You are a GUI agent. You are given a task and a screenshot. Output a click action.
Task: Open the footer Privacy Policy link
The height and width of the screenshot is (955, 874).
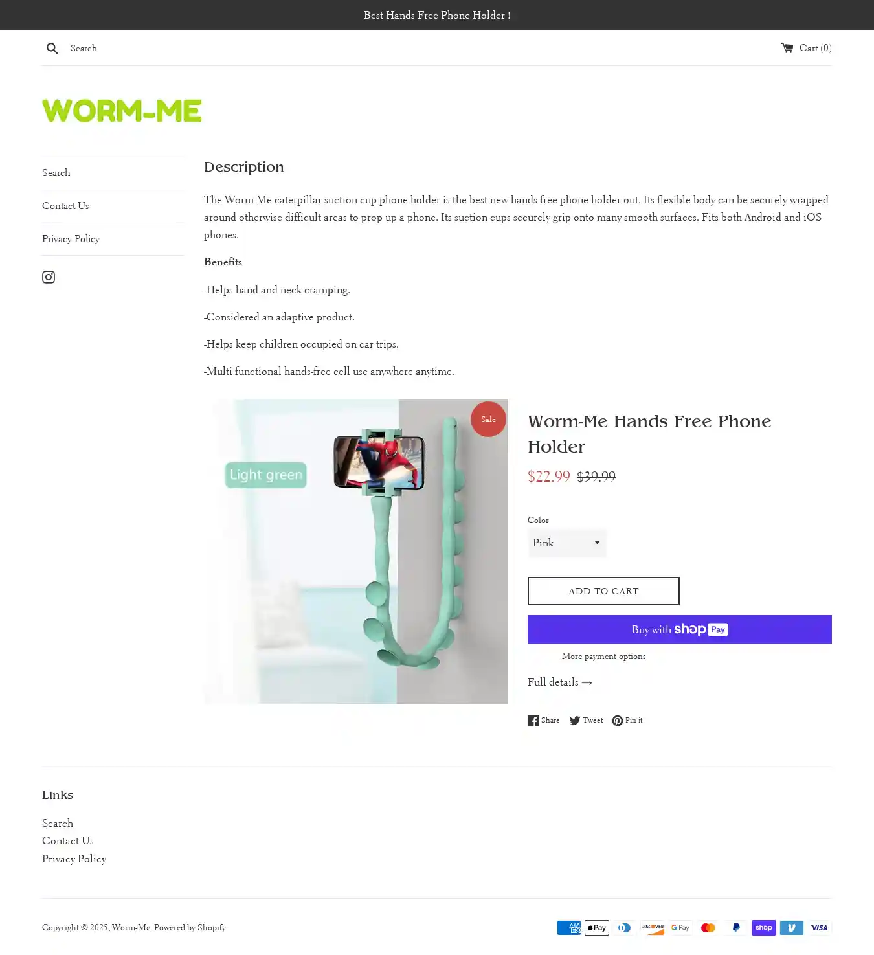coord(74,859)
